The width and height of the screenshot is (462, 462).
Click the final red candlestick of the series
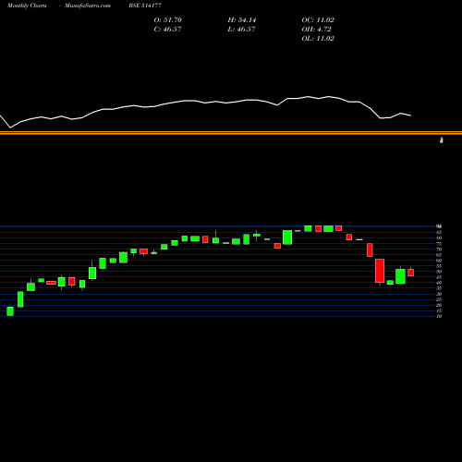pos(411,273)
